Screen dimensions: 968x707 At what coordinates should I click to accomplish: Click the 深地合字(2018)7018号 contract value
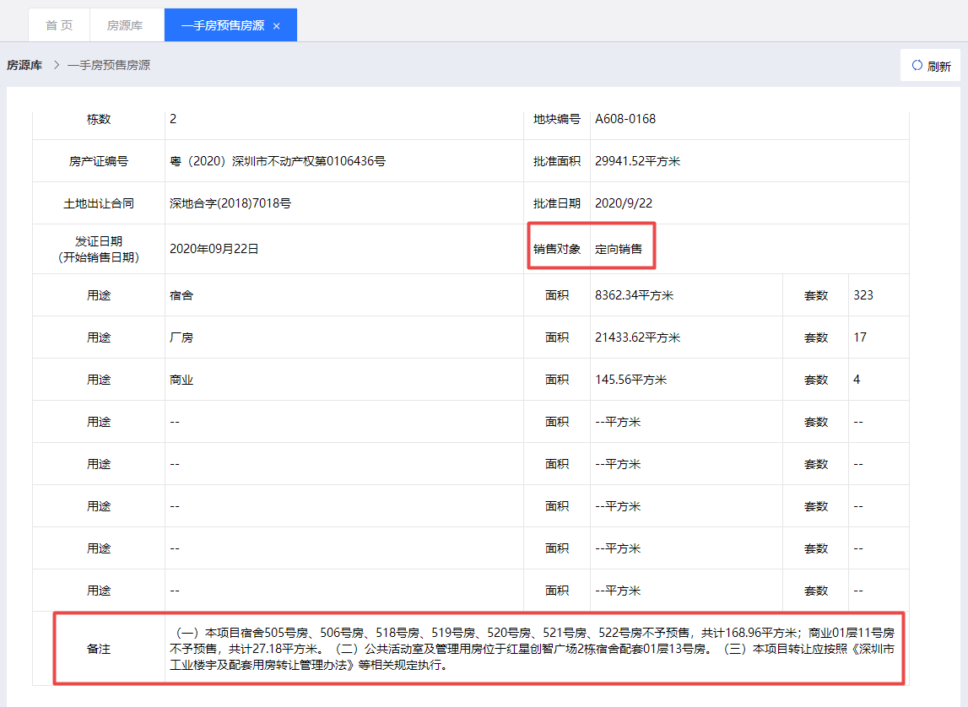[230, 203]
